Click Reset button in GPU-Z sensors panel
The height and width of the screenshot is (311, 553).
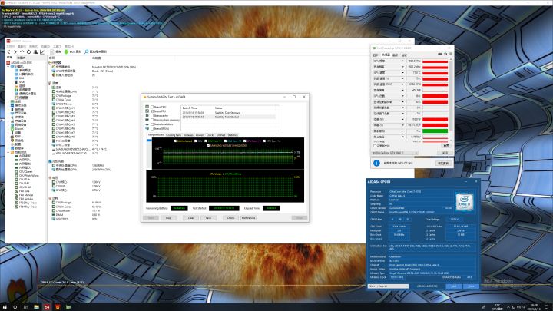click(445, 146)
